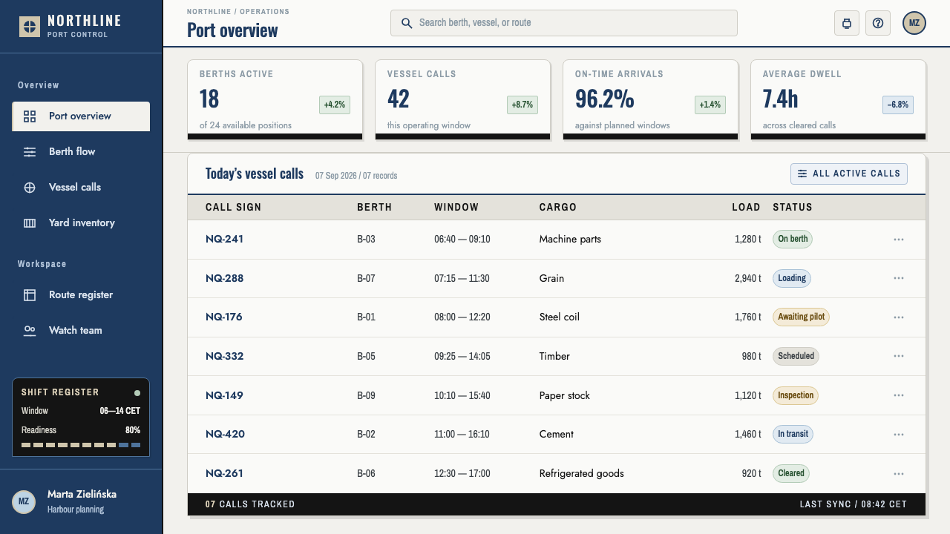Click the 96.2% on-time arrivals value

[x=605, y=99]
